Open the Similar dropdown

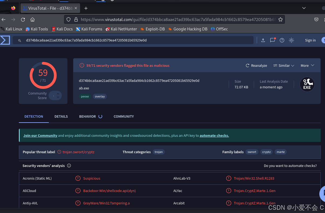click(283, 65)
